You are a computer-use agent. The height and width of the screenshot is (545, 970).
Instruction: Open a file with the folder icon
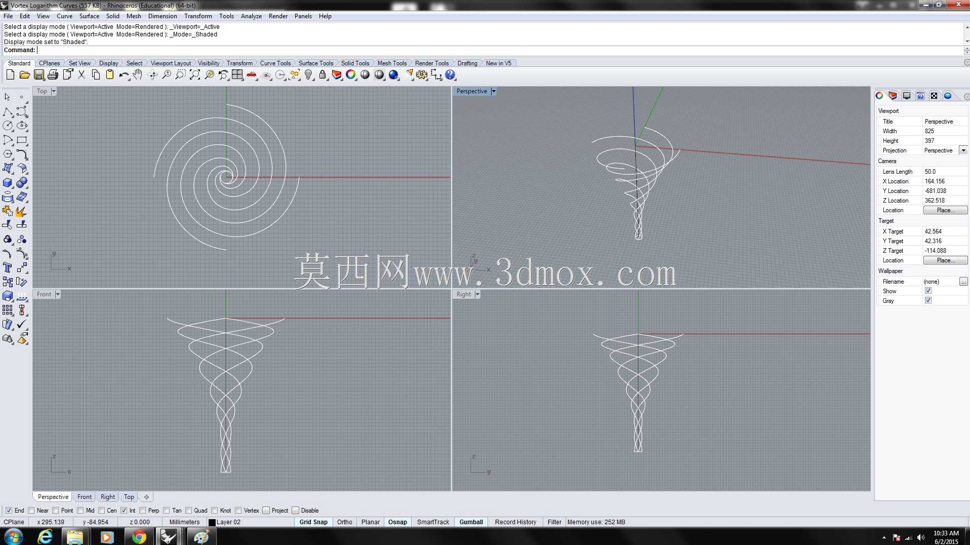24,75
